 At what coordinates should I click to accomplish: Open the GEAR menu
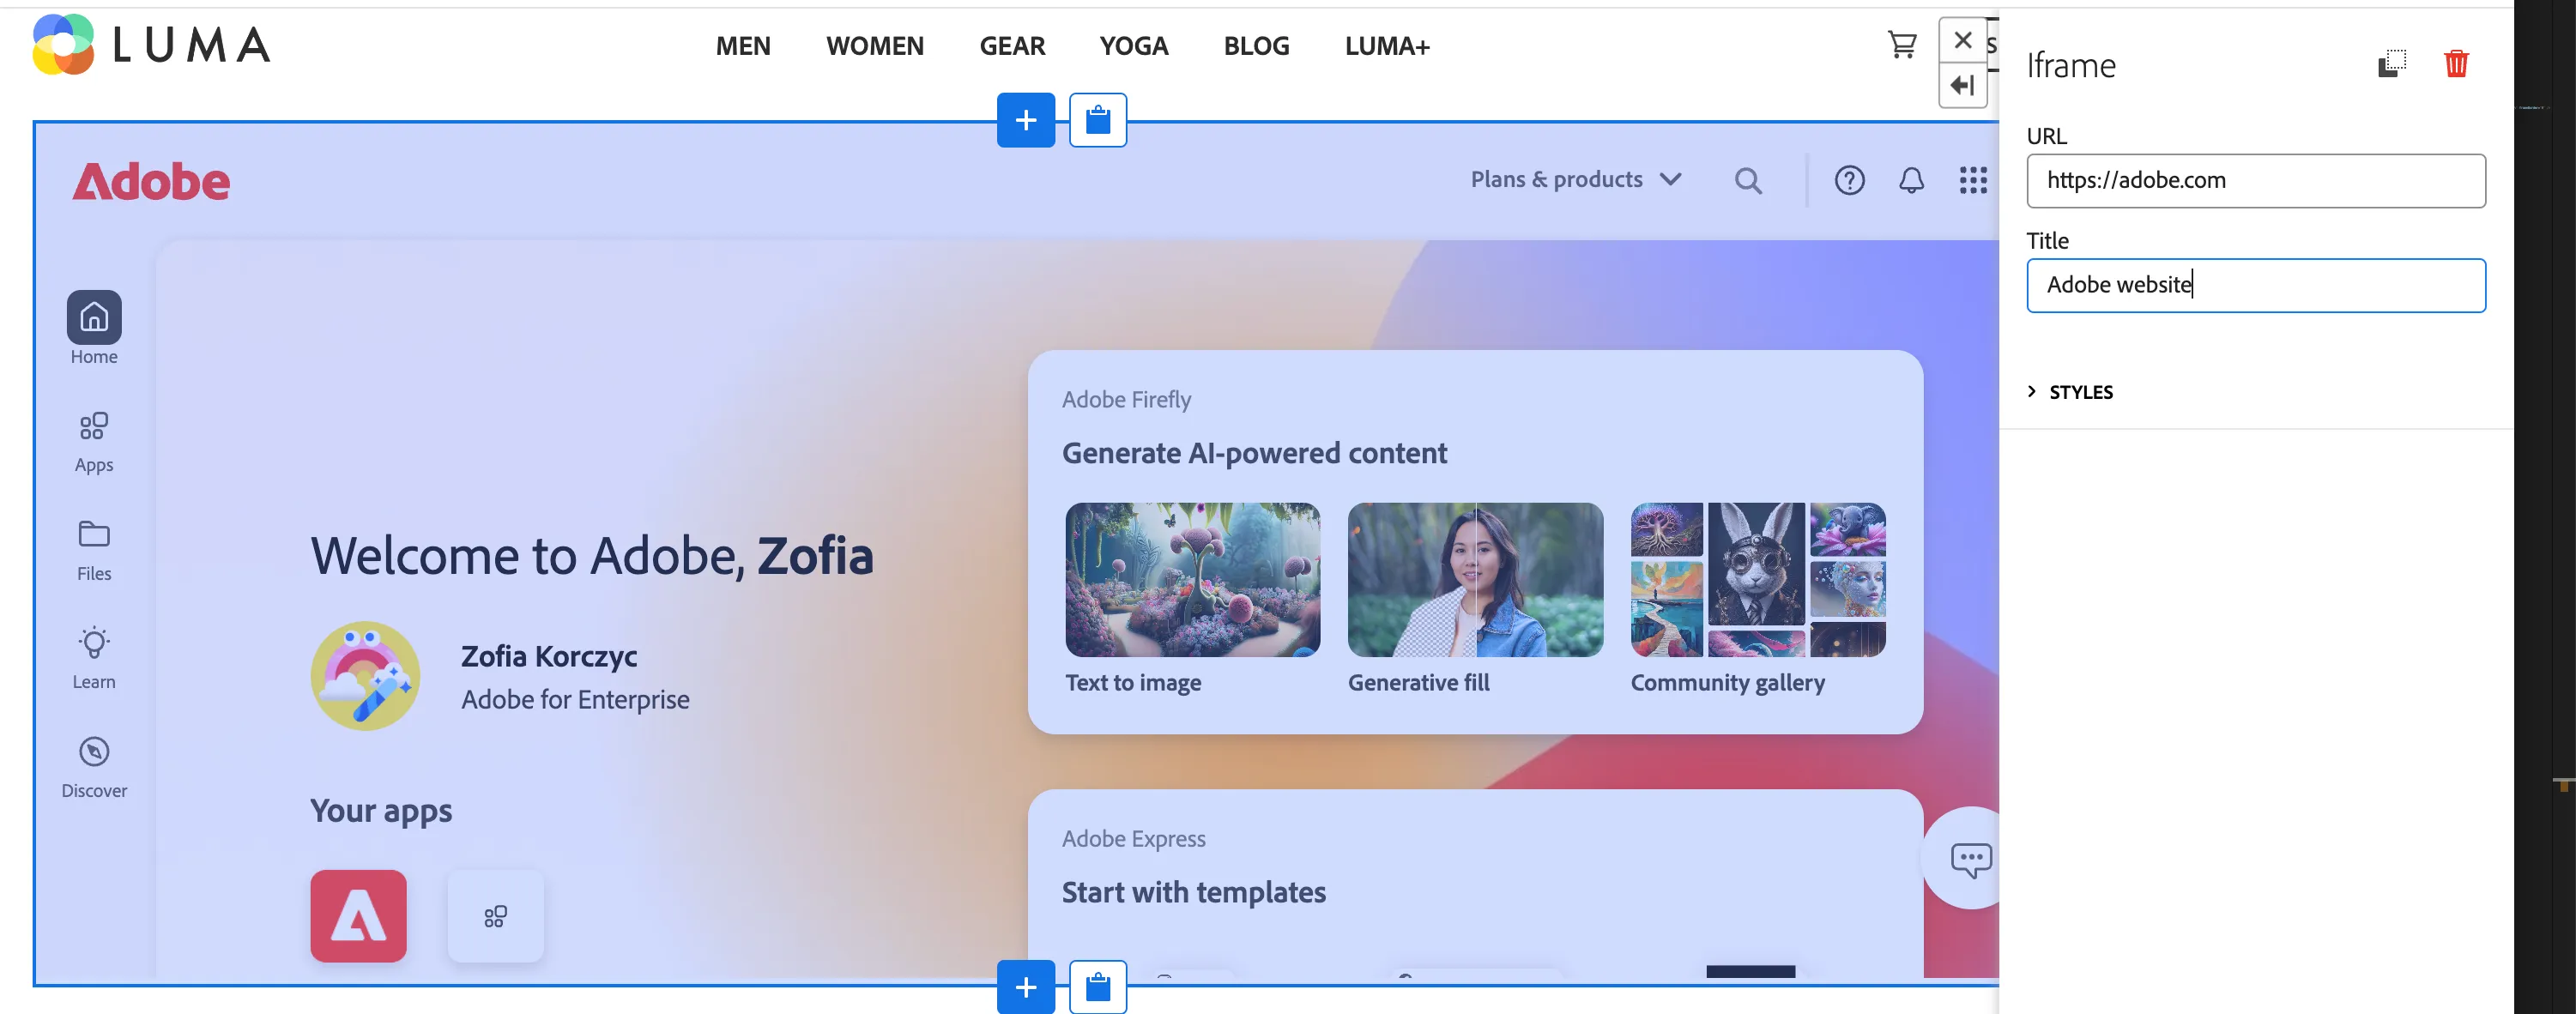(x=1012, y=46)
